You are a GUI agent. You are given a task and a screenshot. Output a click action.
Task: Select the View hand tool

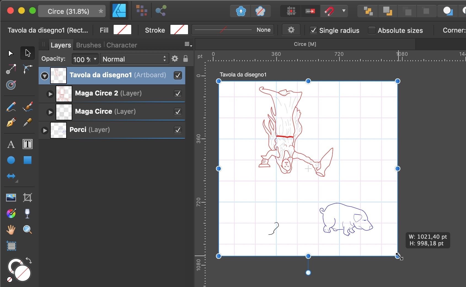pos(11,229)
